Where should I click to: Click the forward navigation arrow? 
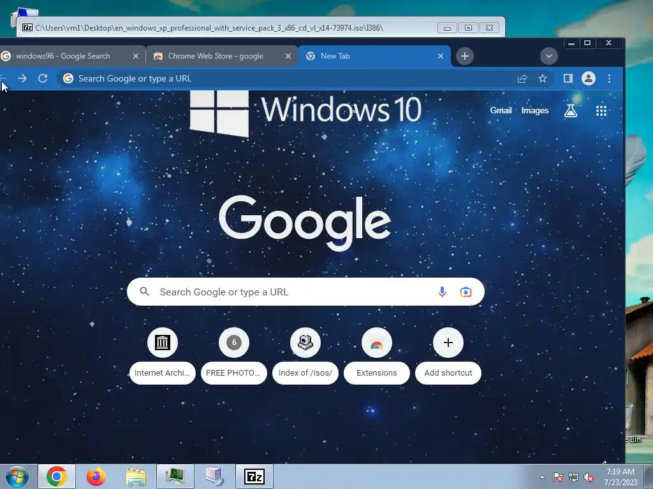tap(22, 78)
